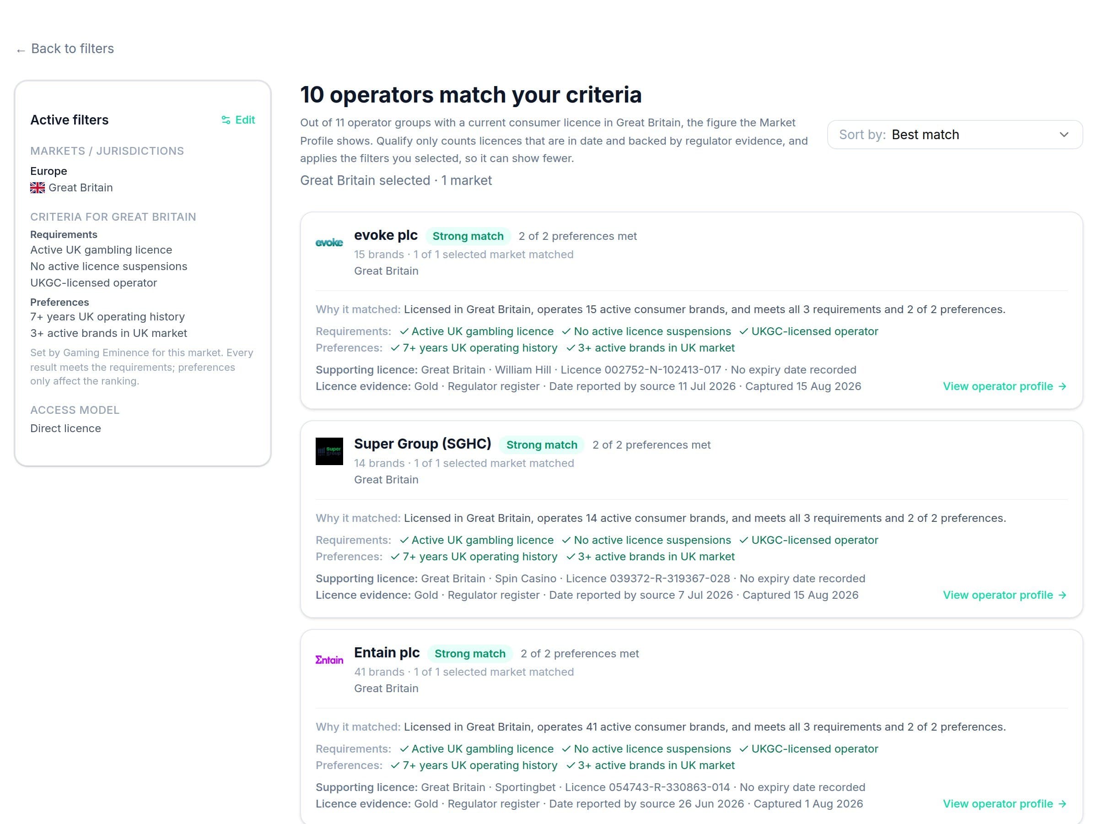Screen dimensions: 1098x824
Task: Click the Strong match badge on Super Group
Action: (542, 445)
